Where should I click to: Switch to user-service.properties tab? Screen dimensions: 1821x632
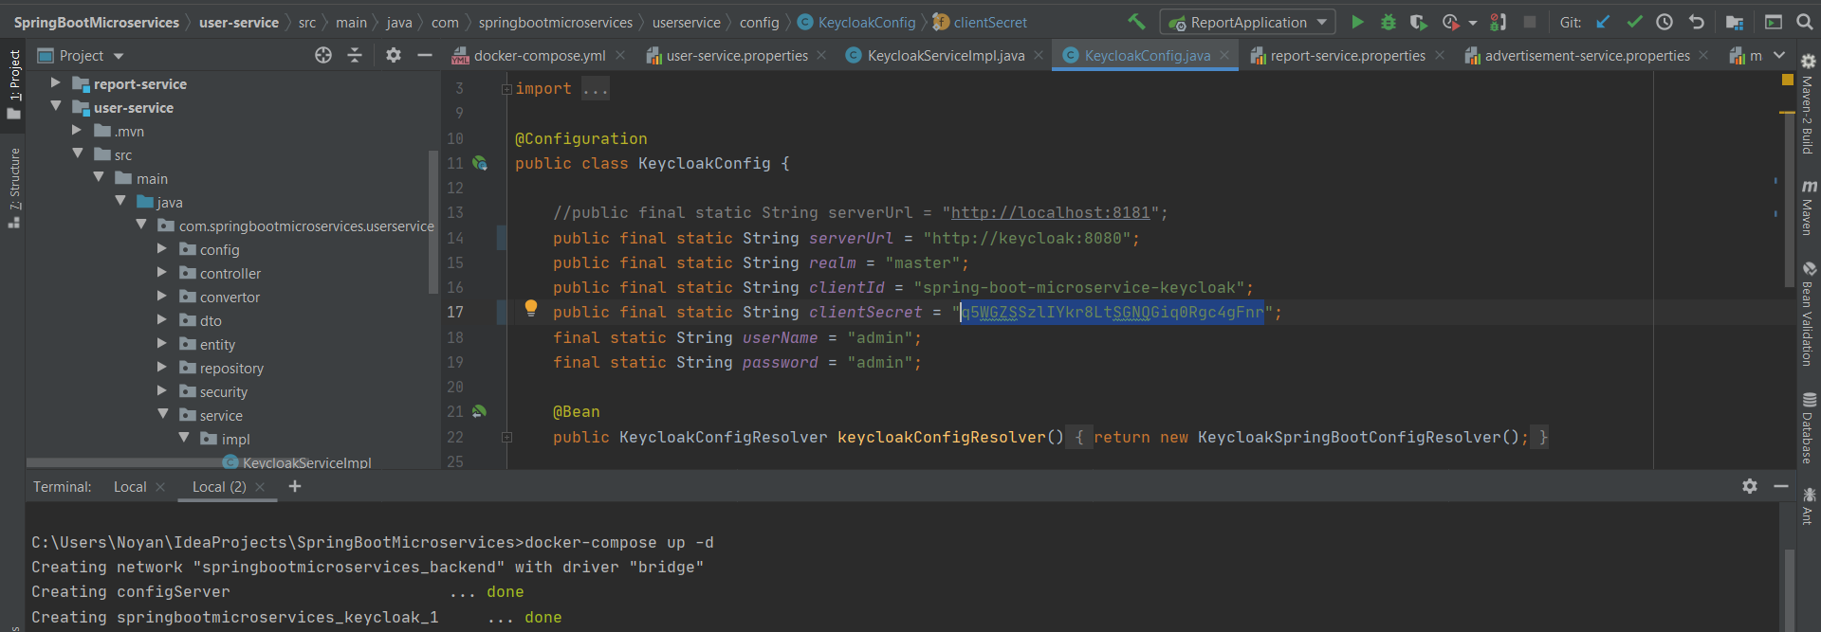tap(737, 56)
